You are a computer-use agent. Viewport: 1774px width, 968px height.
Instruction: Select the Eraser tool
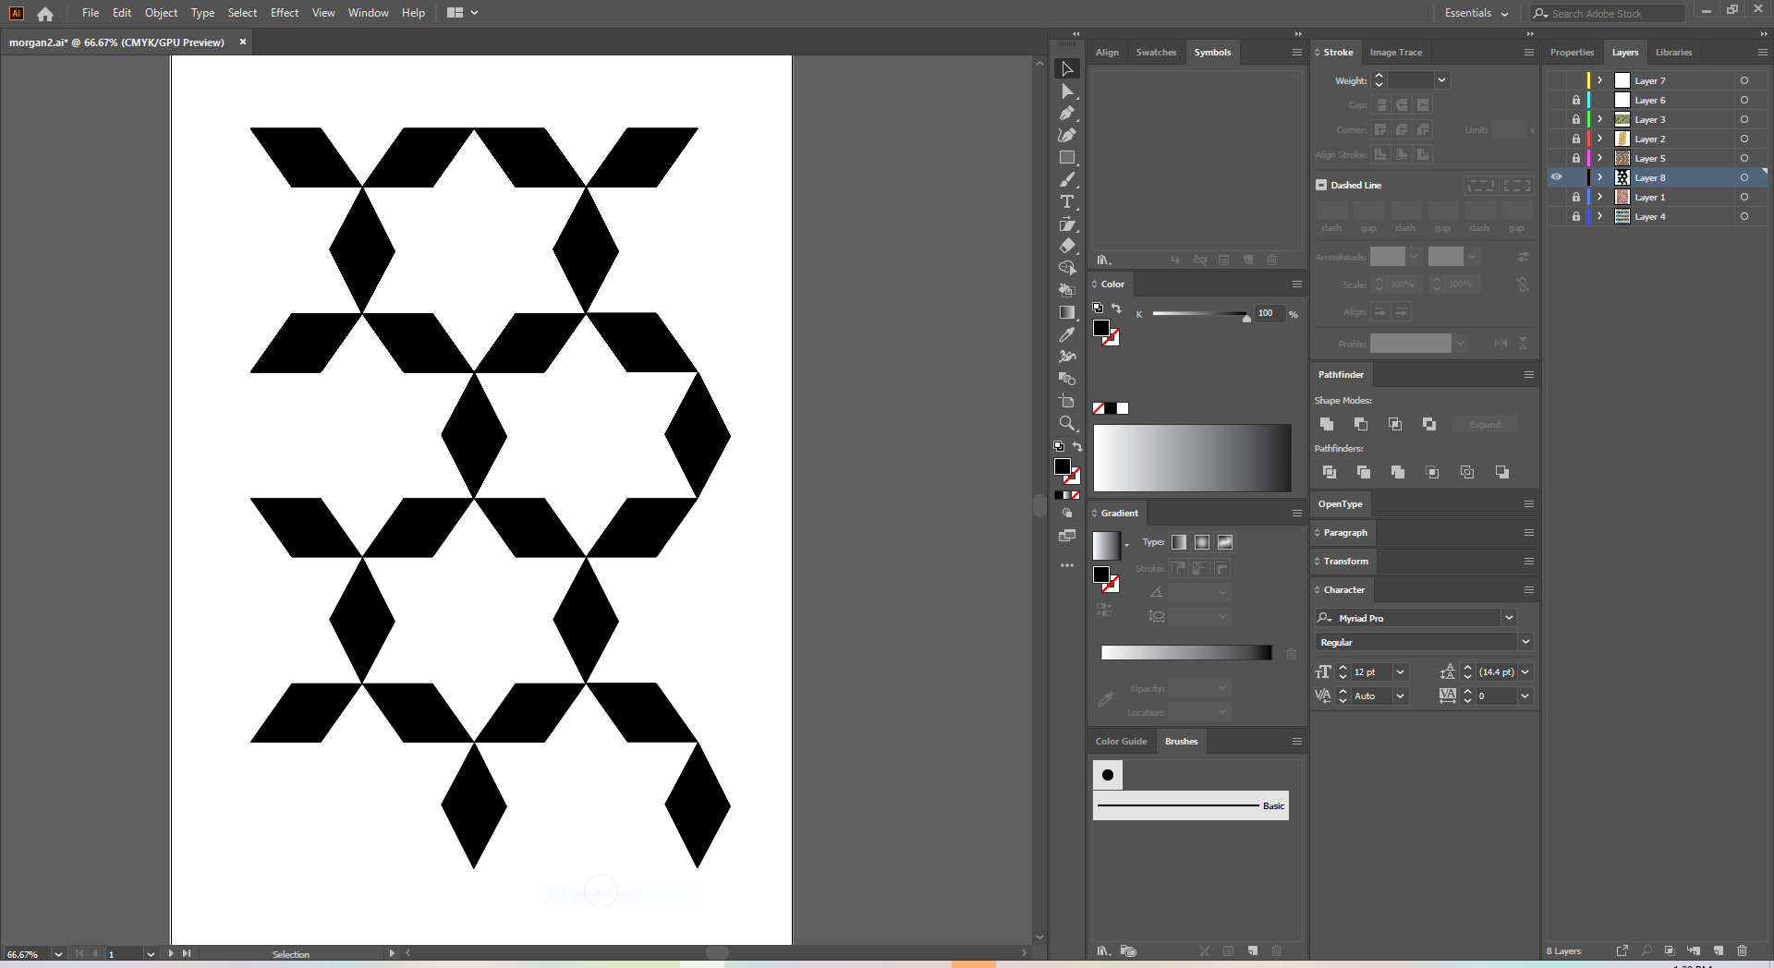[x=1067, y=246]
